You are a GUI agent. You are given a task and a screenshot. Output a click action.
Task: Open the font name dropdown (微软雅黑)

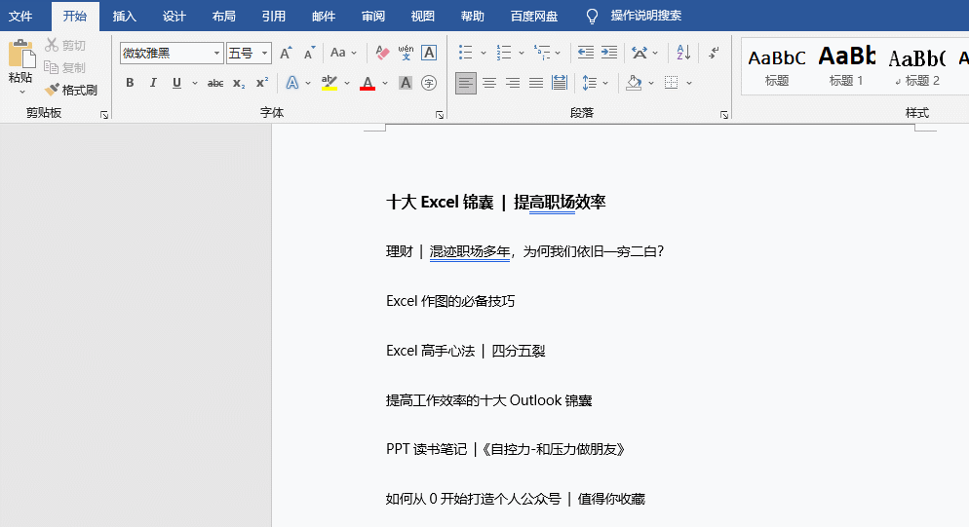coord(216,54)
